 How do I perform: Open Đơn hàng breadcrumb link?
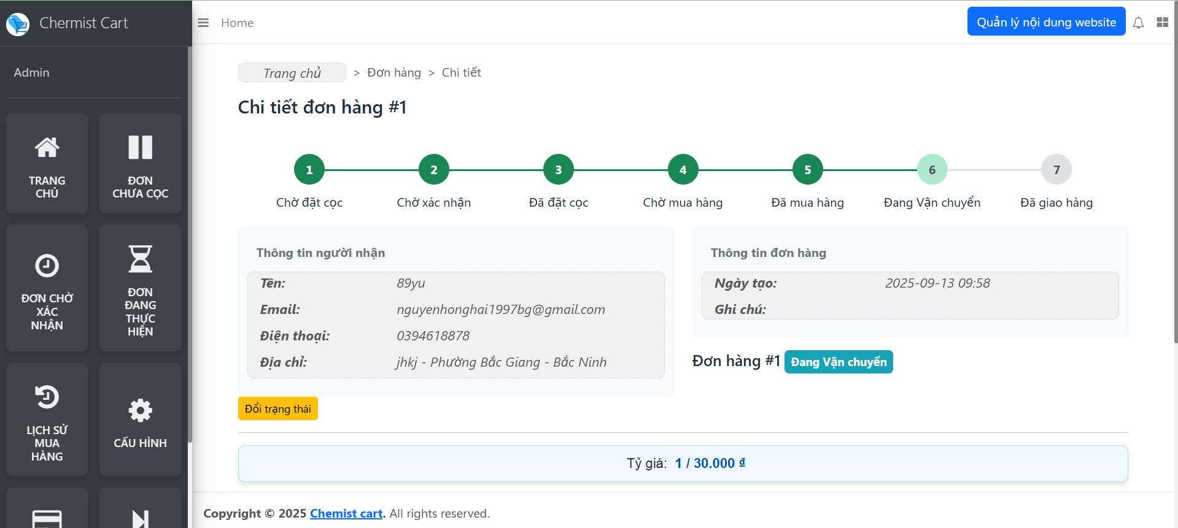click(394, 73)
